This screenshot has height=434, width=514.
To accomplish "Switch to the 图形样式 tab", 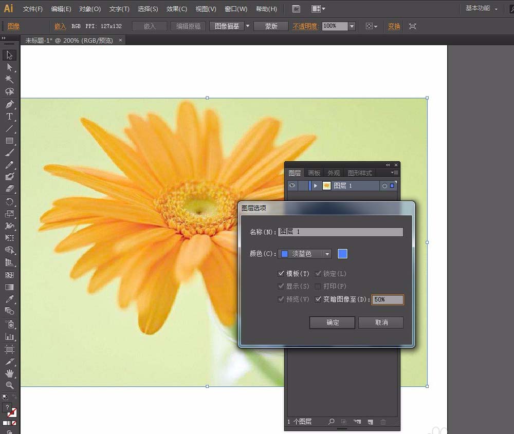I will coord(360,173).
